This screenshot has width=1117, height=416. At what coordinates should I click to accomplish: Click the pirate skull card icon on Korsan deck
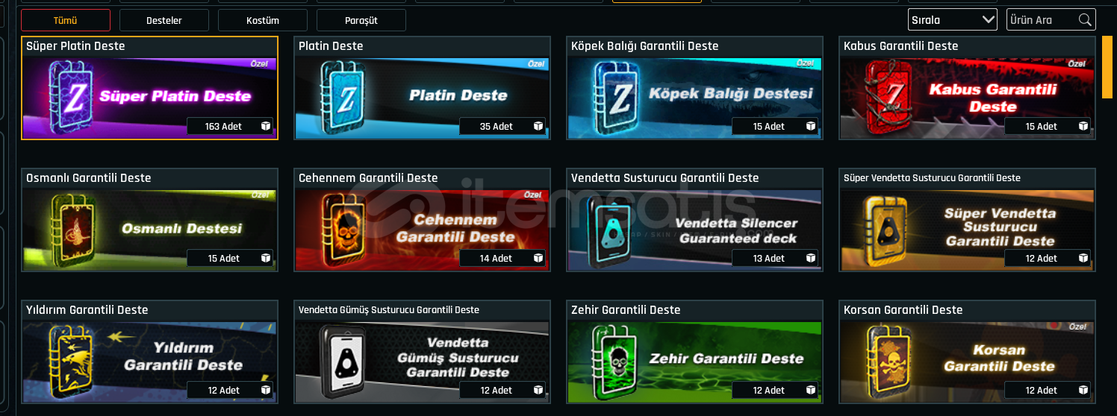coord(889,360)
